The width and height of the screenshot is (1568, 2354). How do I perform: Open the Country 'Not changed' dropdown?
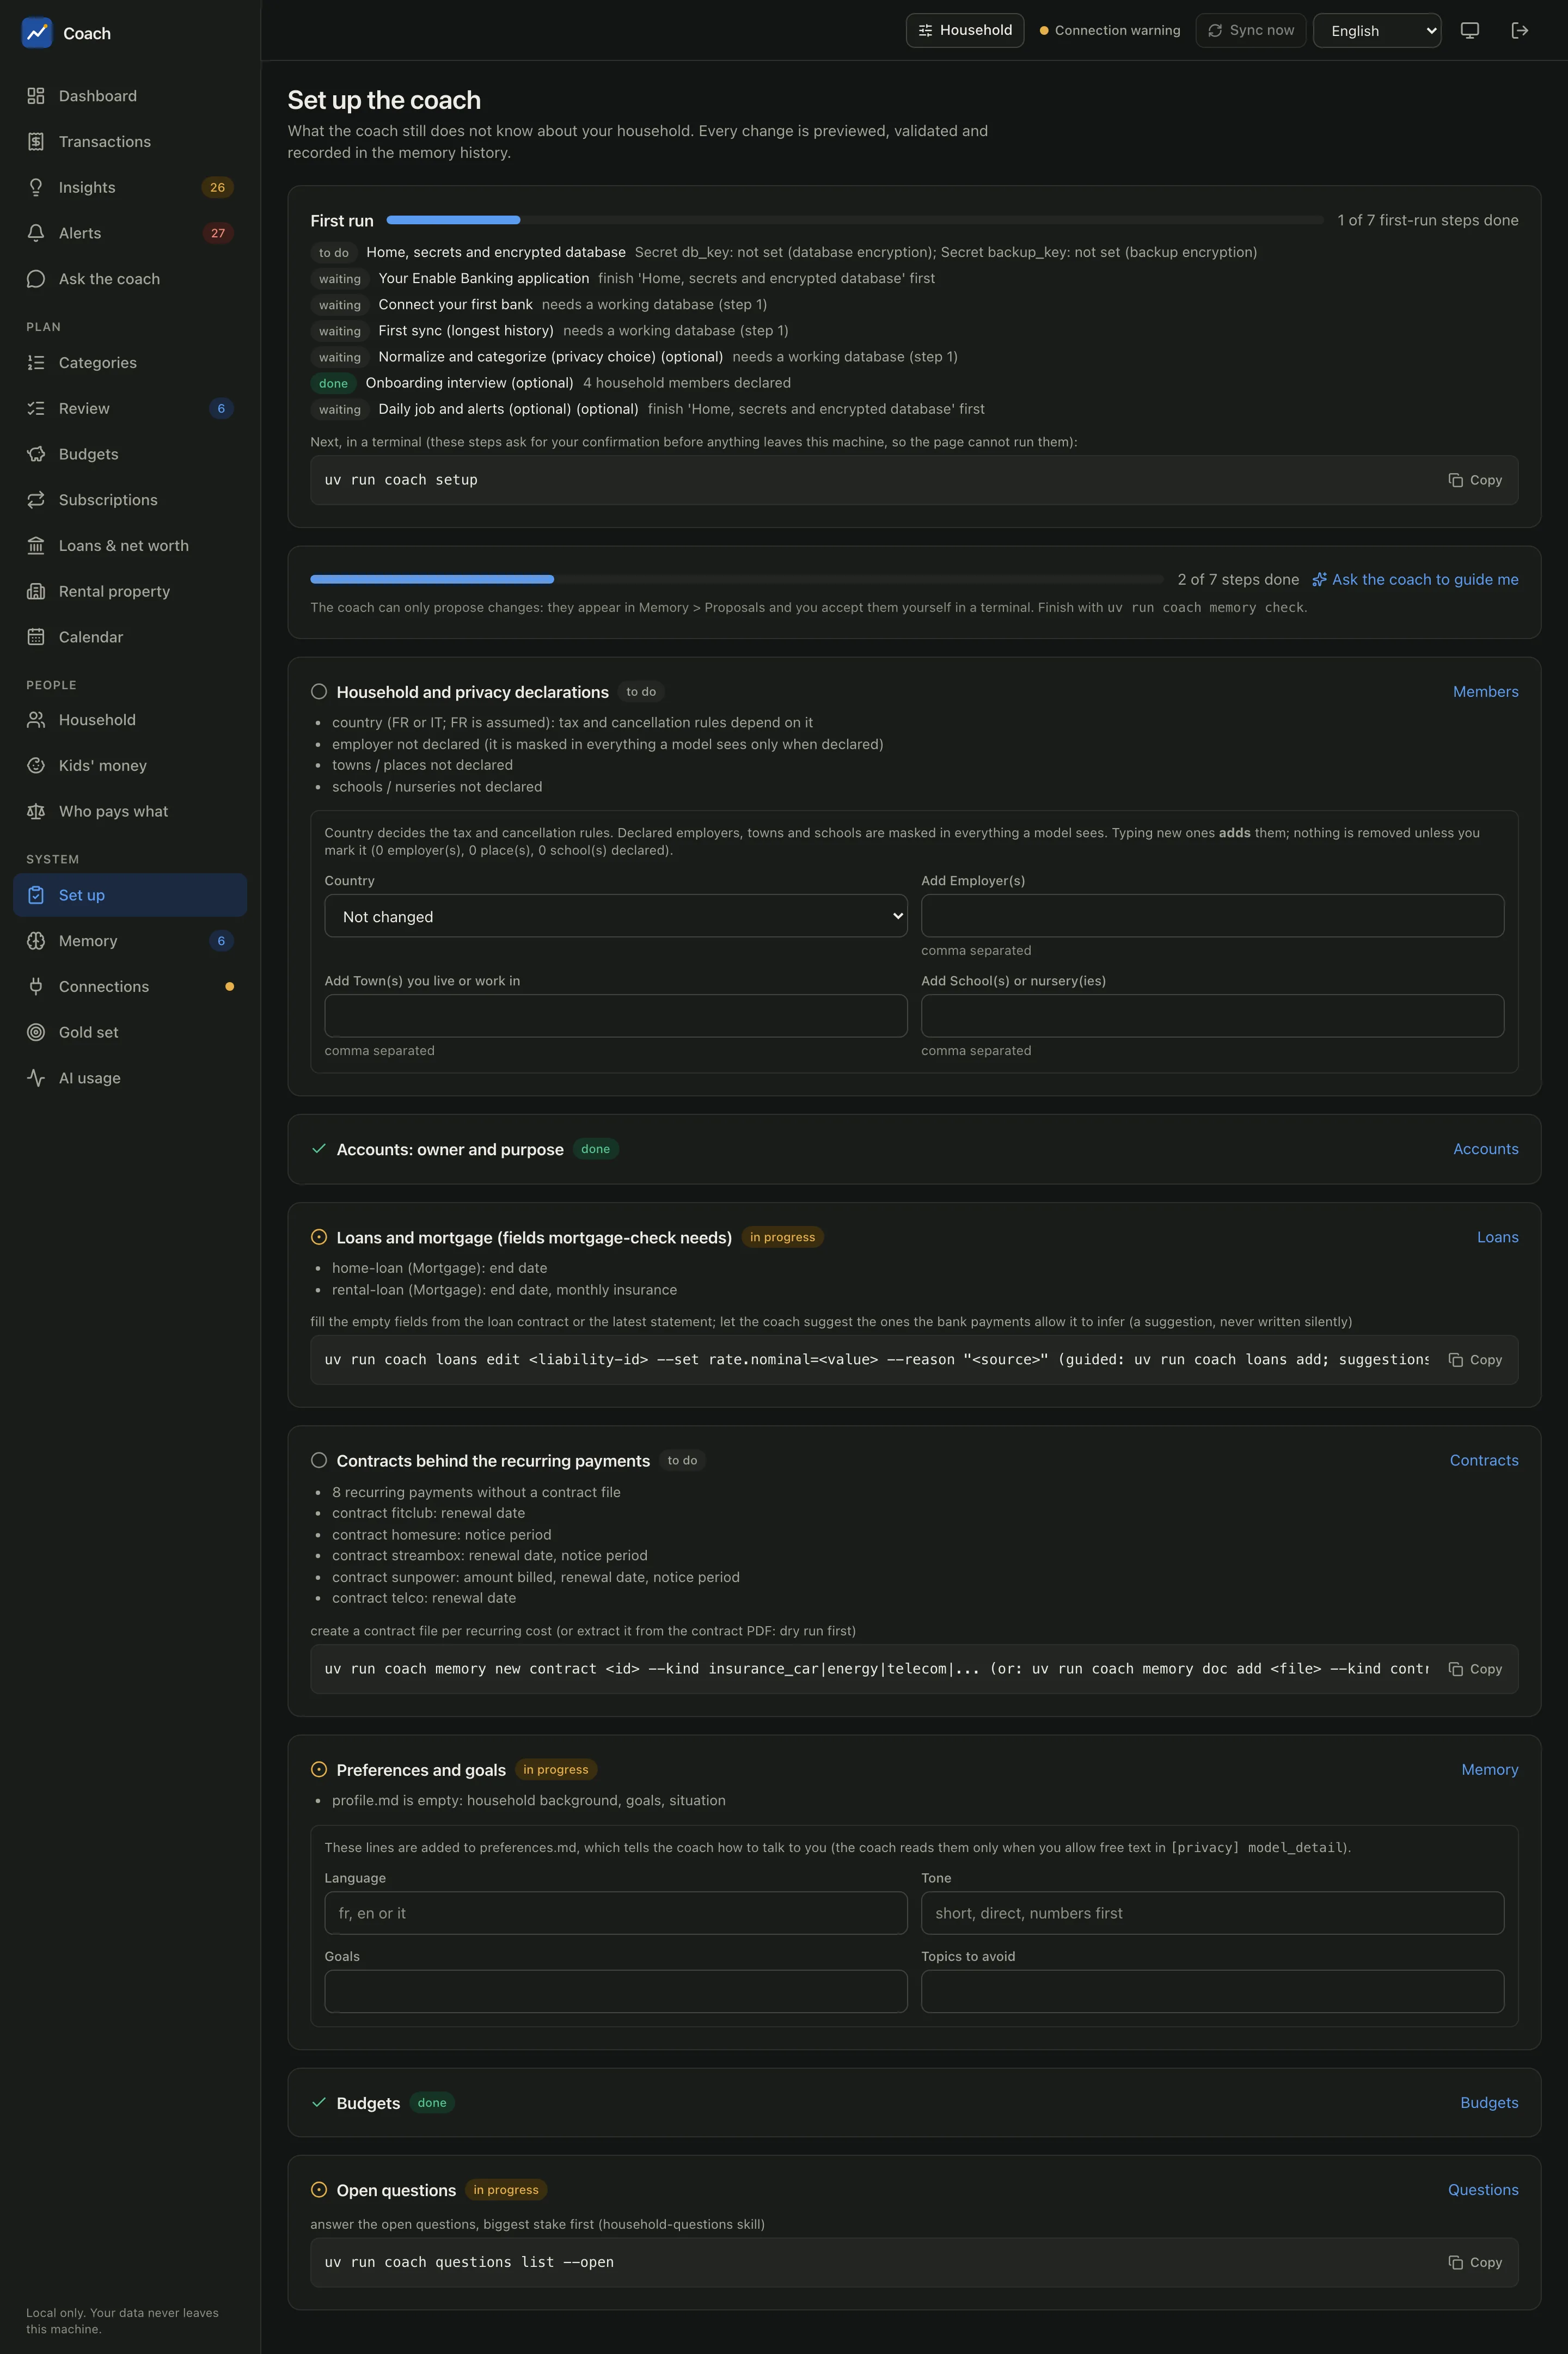coord(616,916)
